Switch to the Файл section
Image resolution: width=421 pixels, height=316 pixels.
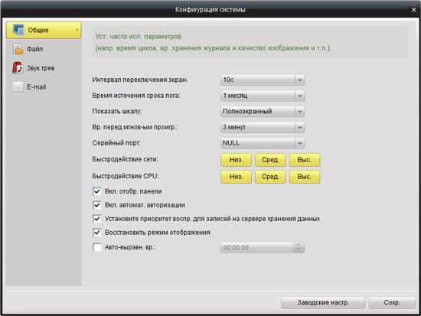tap(44, 49)
